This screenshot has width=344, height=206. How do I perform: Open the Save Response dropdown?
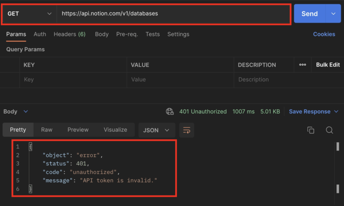314,111
